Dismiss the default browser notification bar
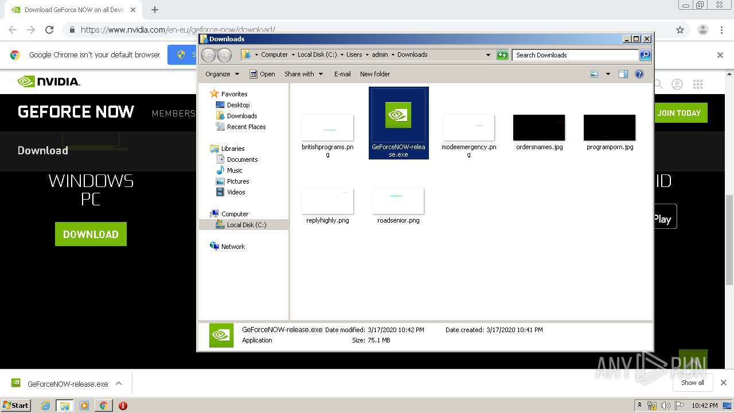 (720, 55)
